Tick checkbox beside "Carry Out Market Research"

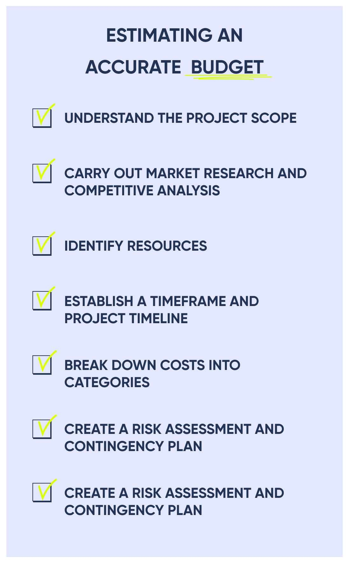42,173
